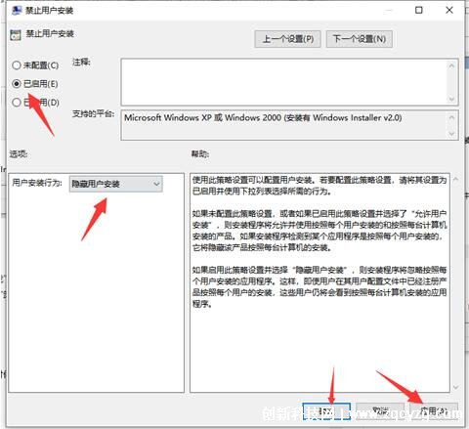Click the policy setting icon beside 禁止用户安装
This screenshot has width=469, height=429.
tap(16, 35)
